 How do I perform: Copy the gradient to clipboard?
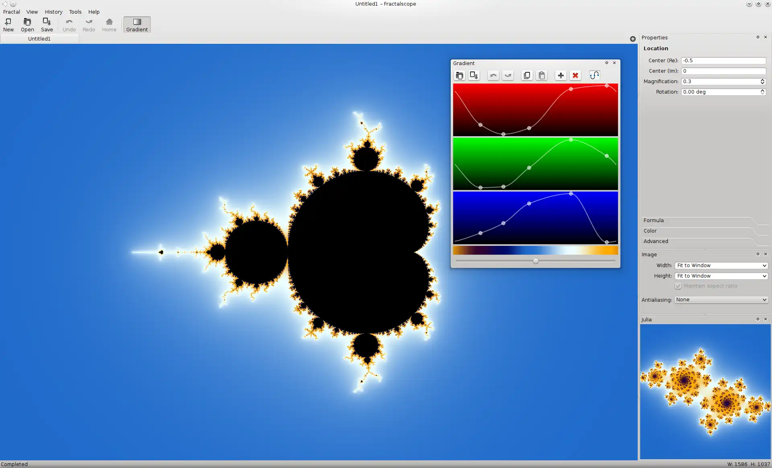point(527,75)
